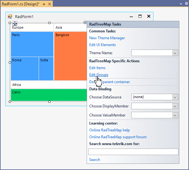189x170 pixels.
Task: Click the Asia group header
Action: click(70, 27)
